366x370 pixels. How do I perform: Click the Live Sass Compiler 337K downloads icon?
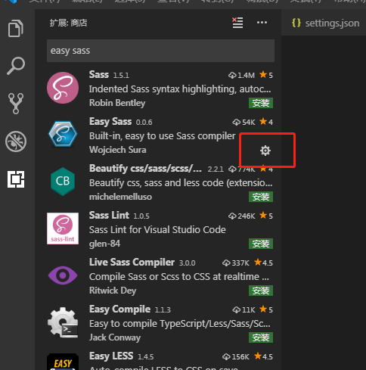pos(226,263)
